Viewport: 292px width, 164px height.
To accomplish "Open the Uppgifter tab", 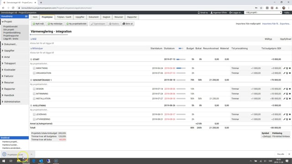I will tap(80, 17).
